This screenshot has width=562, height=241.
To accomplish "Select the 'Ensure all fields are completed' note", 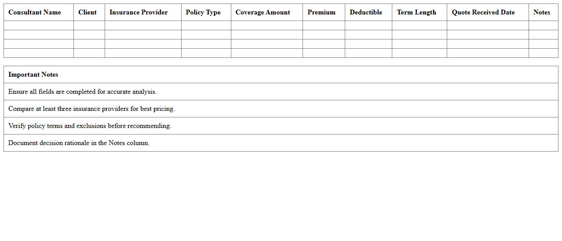I will click(281, 92).
